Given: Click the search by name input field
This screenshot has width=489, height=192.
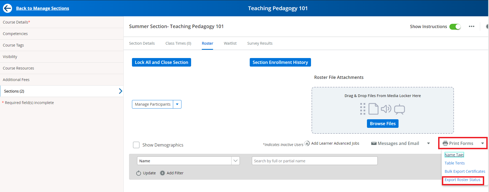Looking at the screenshot, I should point(314,161).
